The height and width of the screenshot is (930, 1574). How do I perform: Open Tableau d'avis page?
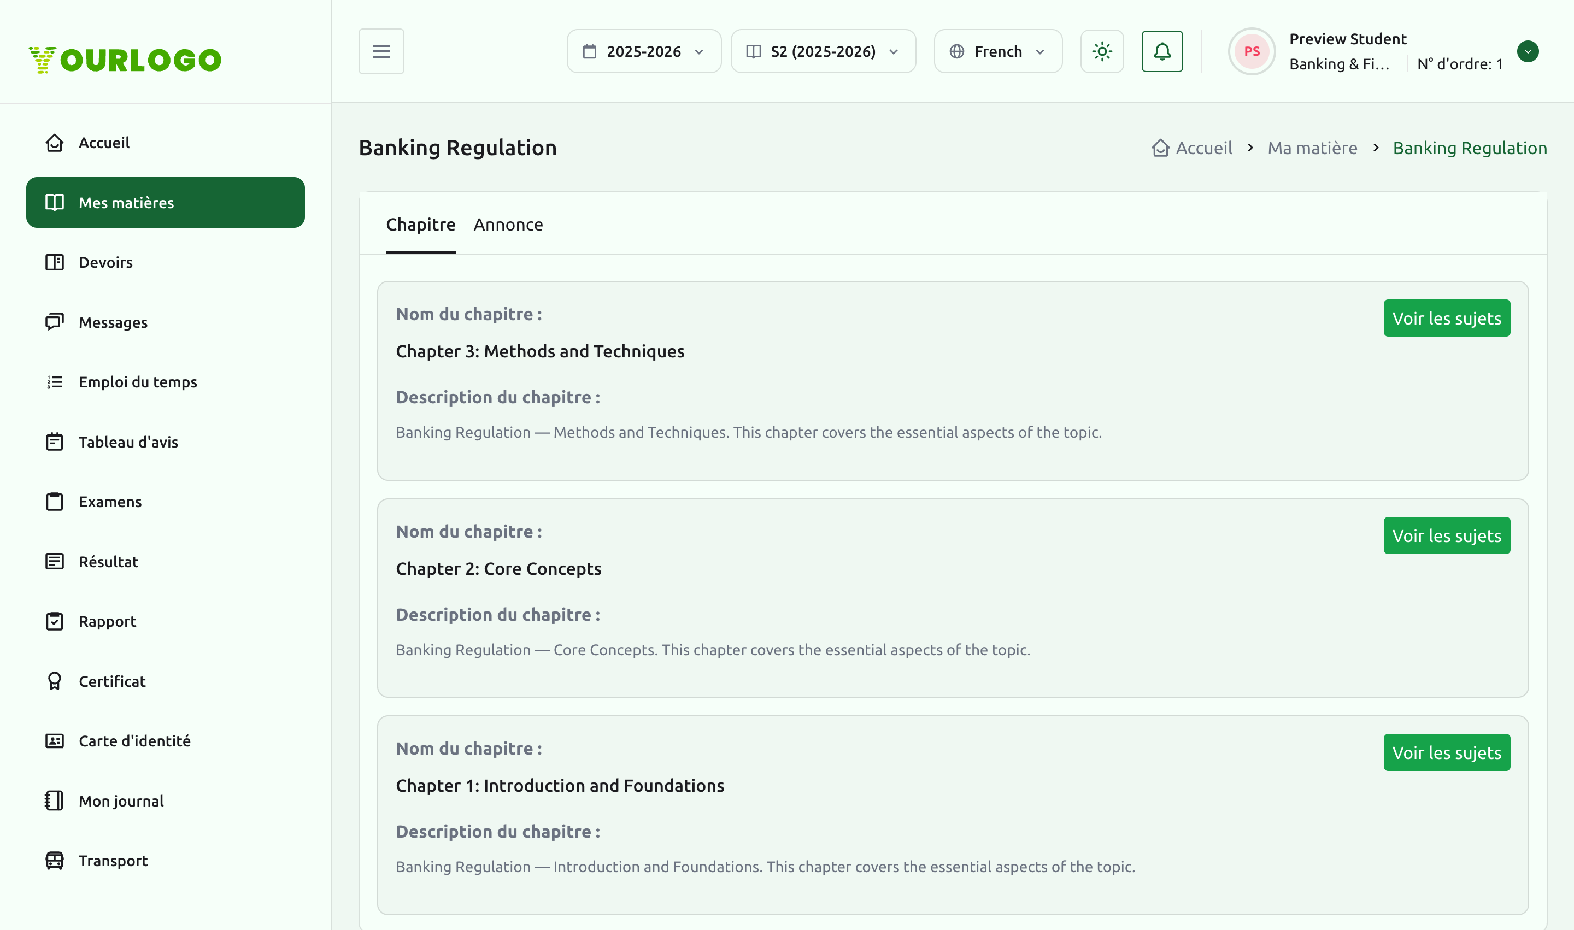click(x=166, y=442)
